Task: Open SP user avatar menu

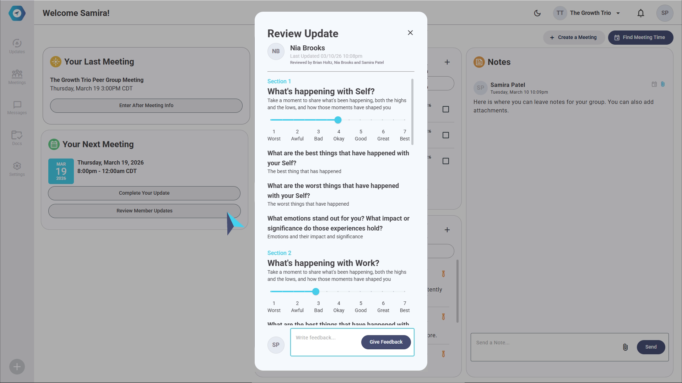Action: click(x=665, y=13)
